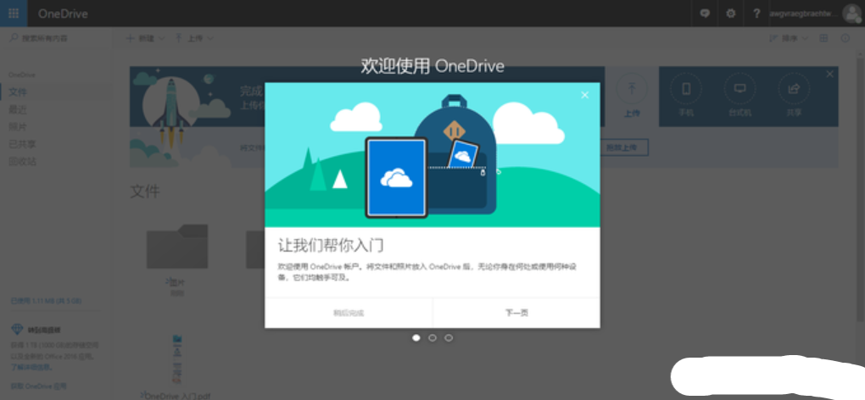
Task: Open the 图片 folder thumbnail
Action: tap(177, 246)
